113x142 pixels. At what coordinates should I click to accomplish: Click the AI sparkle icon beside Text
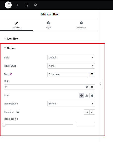[11, 74]
